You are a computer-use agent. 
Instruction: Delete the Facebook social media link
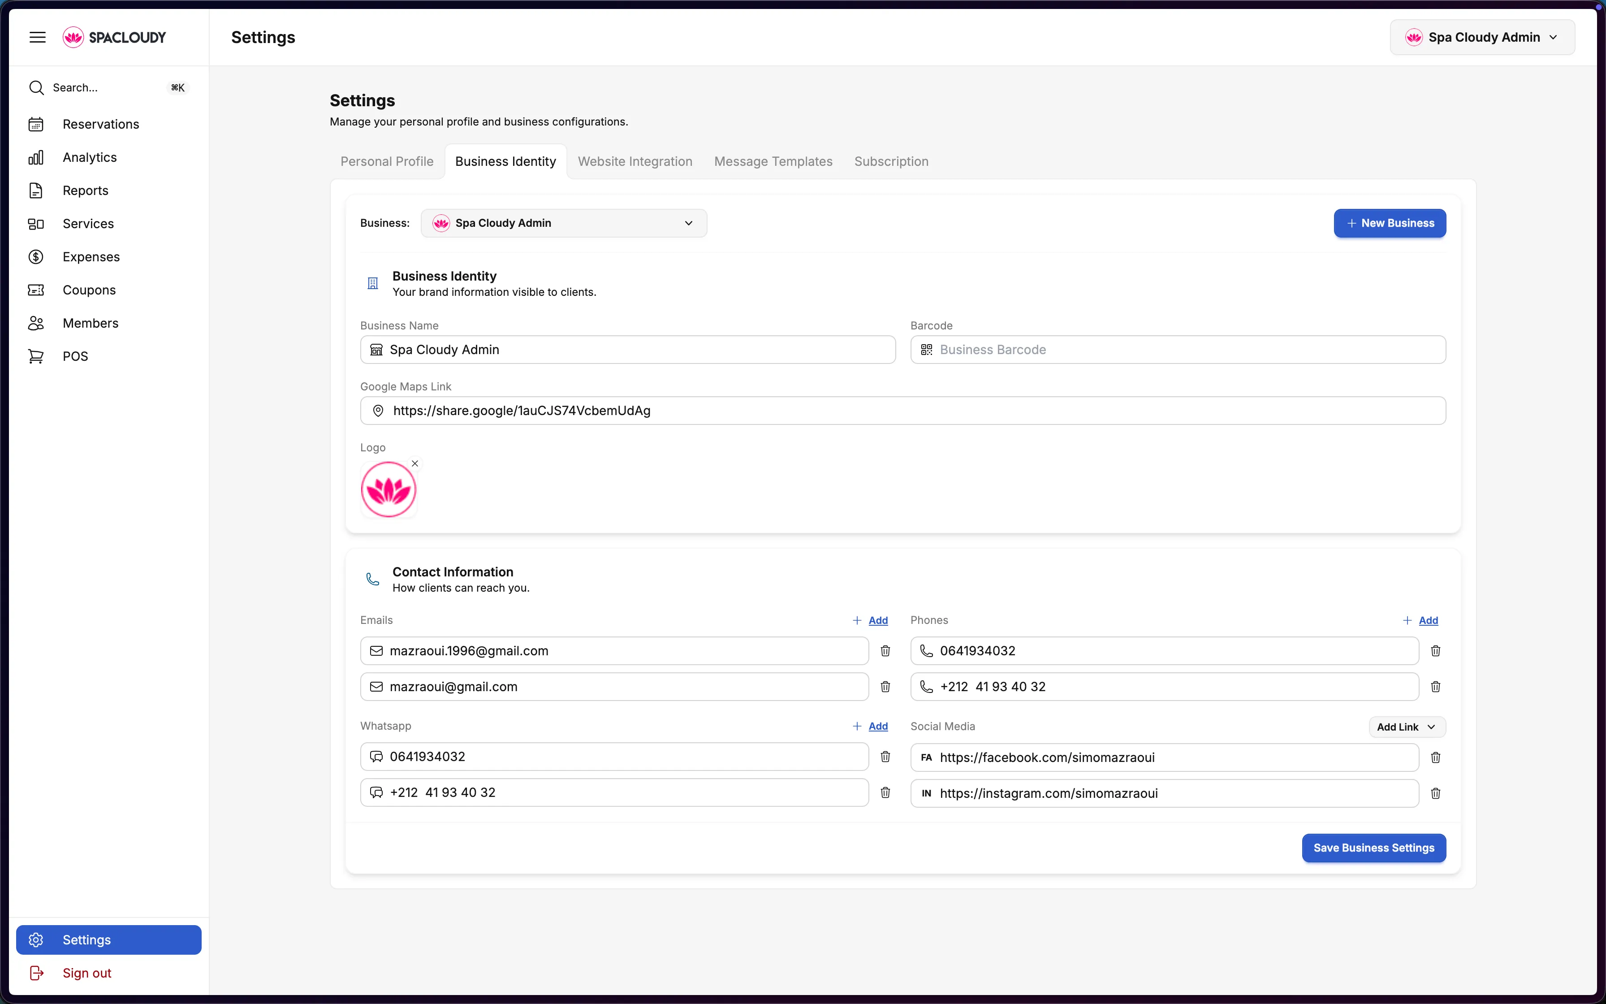tap(1435, 757)
